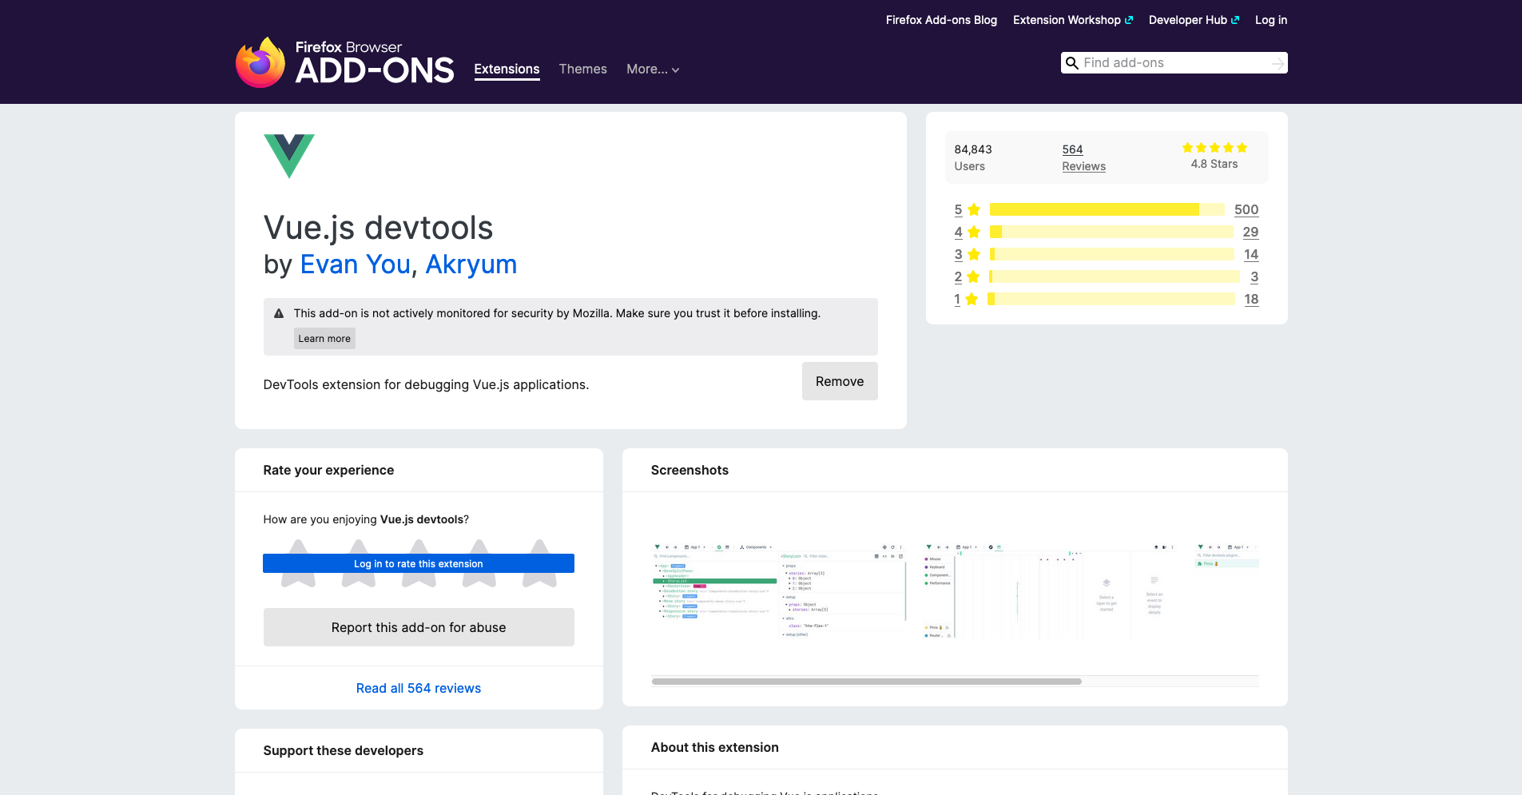Screen dimensions: 1522x795
Task: Click the external link icon beside Extension Workshop
Action: pyautogui.click(x=1129, y=20)
